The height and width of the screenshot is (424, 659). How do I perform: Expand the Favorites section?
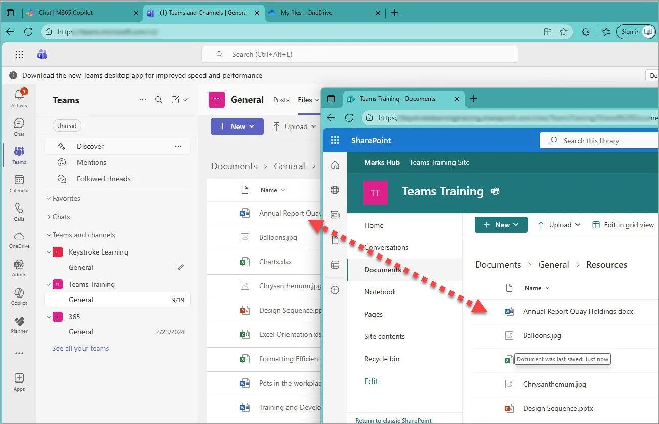point(63,198)
